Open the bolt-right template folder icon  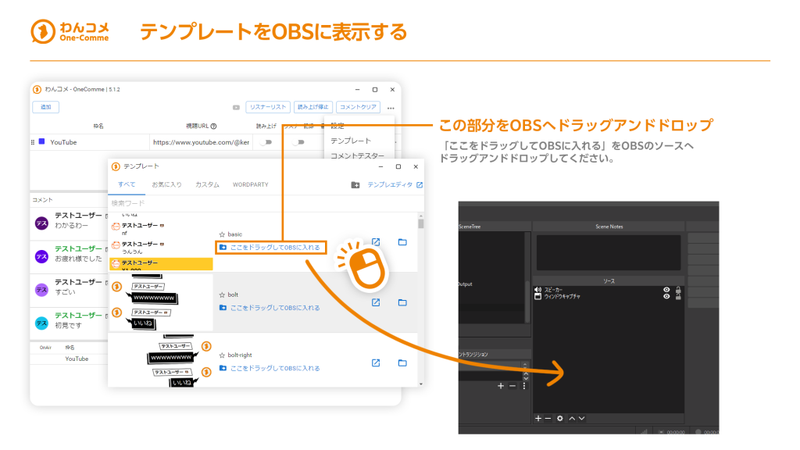pyautogui.click(x=402, y=362)
